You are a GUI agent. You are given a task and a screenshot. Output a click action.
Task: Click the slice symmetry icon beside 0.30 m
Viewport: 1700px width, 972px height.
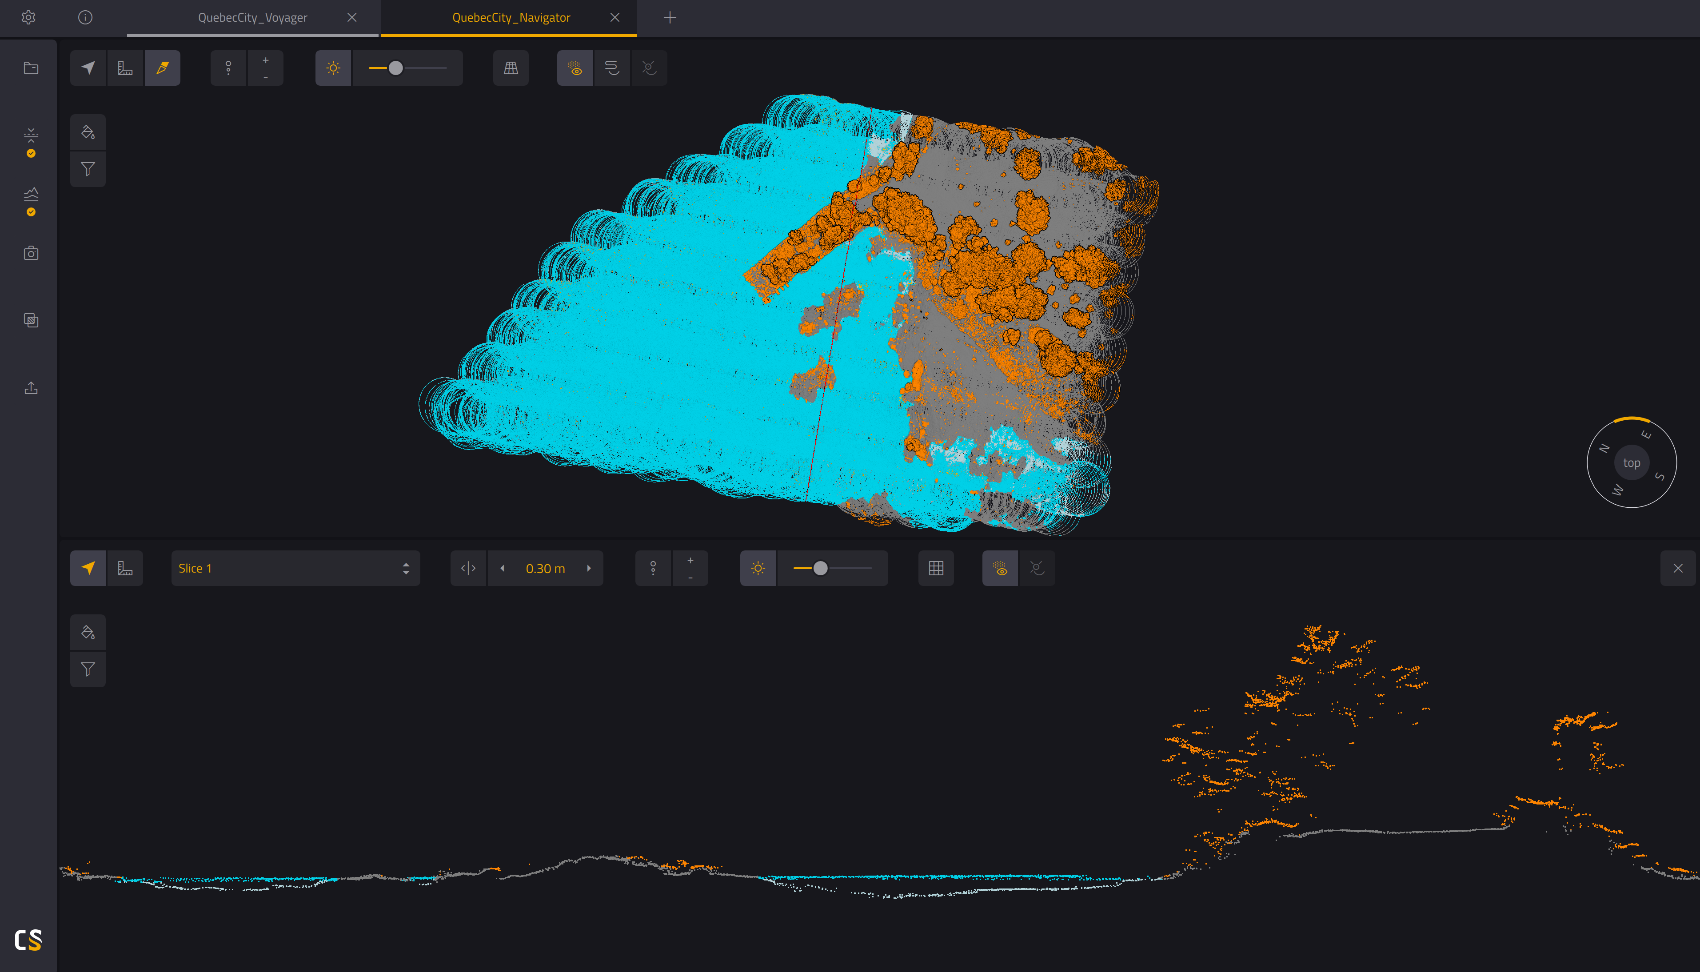click(x=469, y=568)
